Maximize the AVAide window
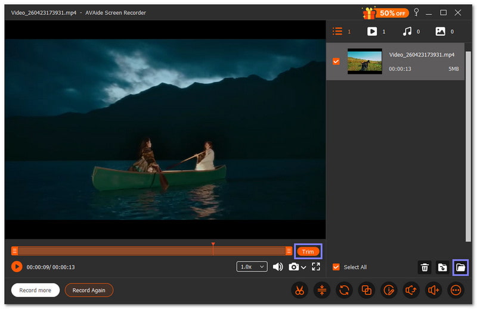This screenshot has width=477, height=309. tap(443, 13)
